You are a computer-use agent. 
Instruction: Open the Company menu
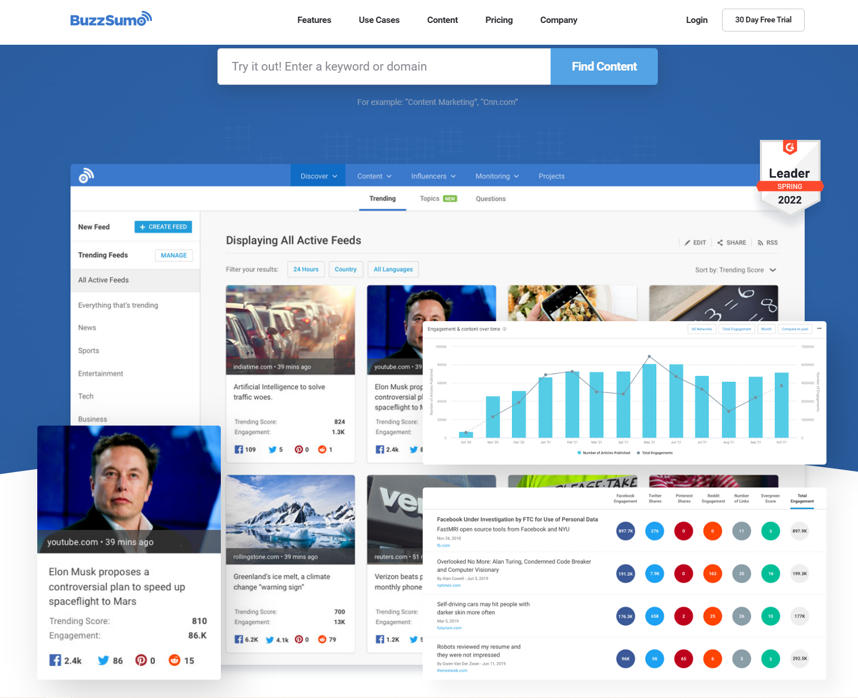(559, 20)
